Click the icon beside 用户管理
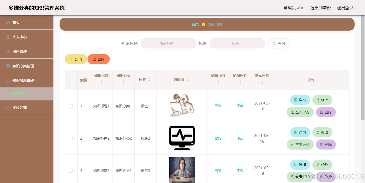The image size is (365, 183). click(8, 51)
